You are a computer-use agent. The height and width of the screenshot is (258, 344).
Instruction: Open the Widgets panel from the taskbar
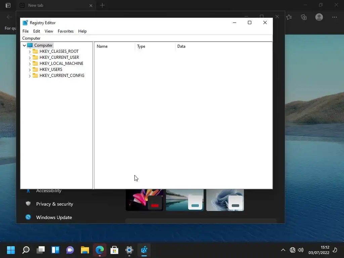click(x=55, y=250)
